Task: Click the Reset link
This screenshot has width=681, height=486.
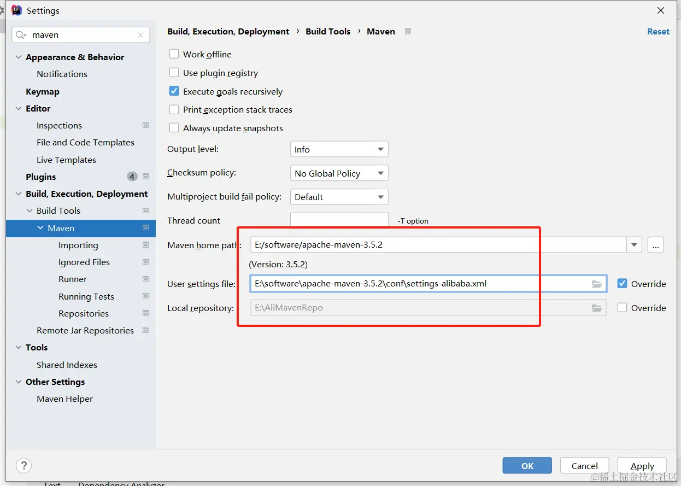Action: (x=658, y=32)
